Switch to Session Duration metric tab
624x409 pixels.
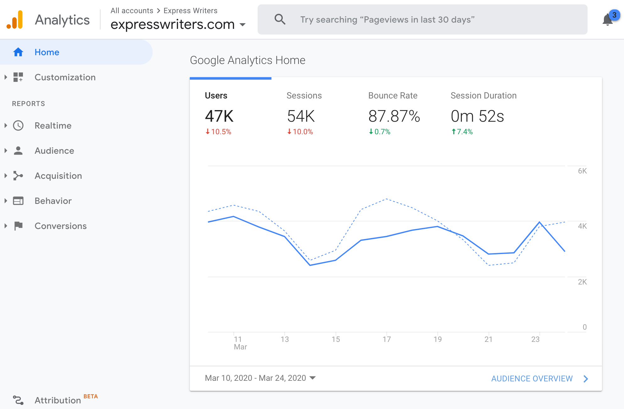(x=483, y=113)
